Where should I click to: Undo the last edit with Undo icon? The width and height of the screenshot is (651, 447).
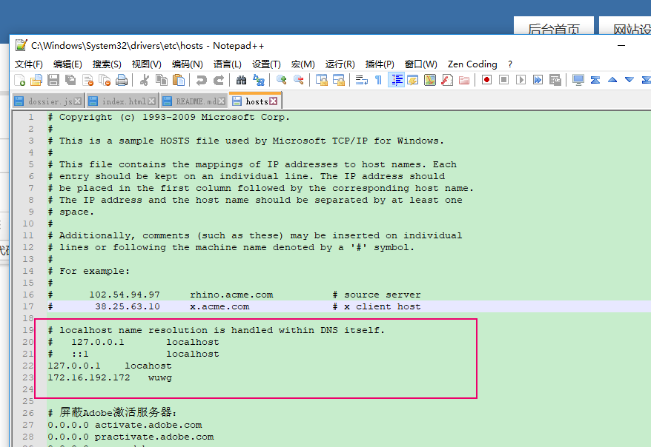click(x=202, y=80)
